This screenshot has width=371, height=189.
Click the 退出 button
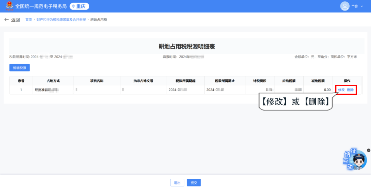tap(177, 182)
